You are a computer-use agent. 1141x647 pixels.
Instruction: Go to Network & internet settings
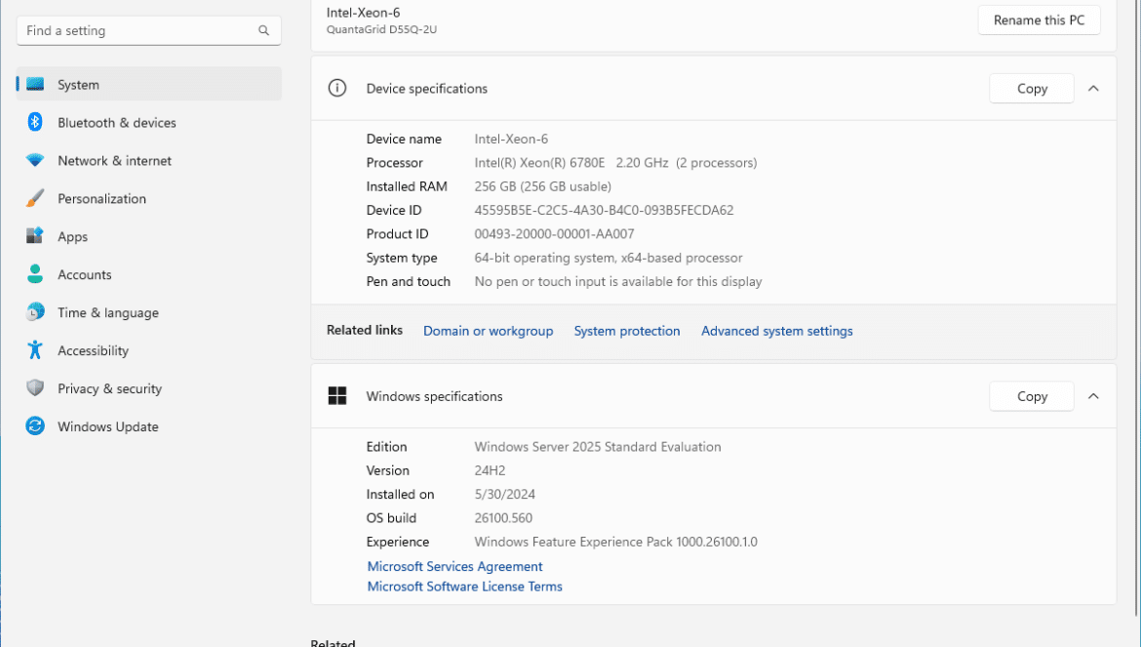(149, 160)
